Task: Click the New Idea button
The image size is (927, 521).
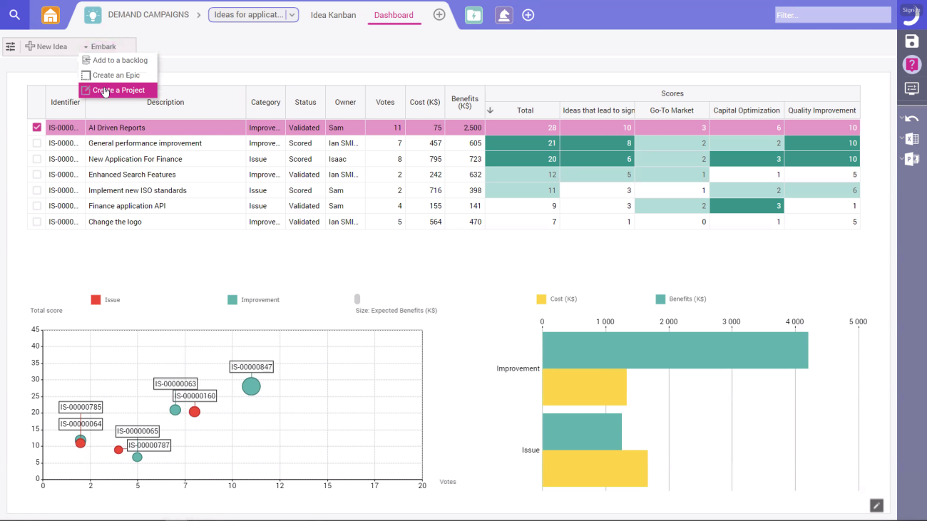Action: [x=47, y=46]
